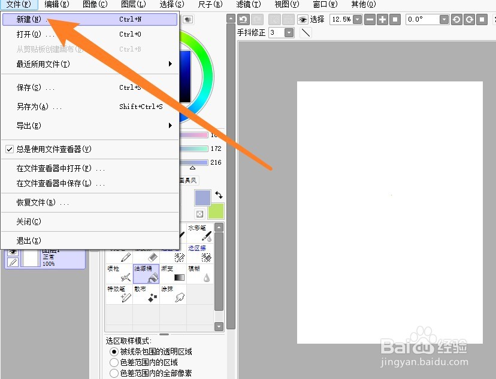Toggle 总是使用文件查看器 checkbox

[x=10, y=149]
